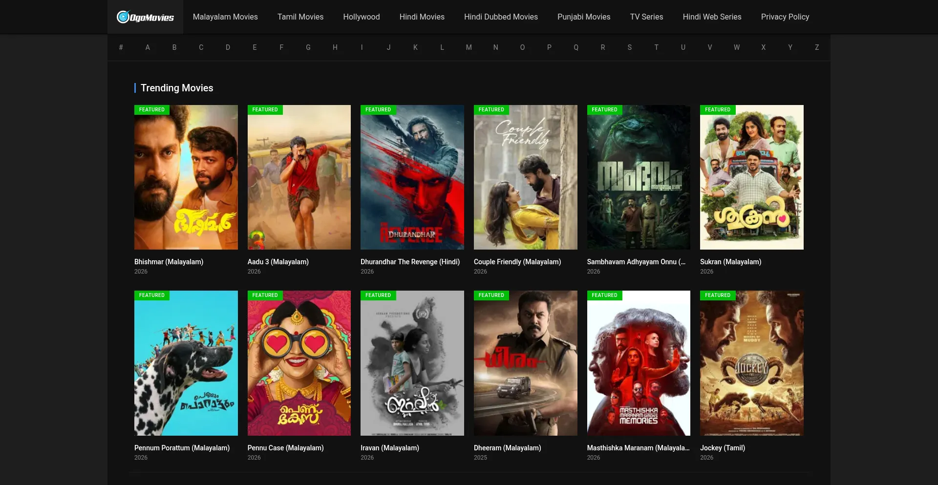The width and height of the screenshot is (938, 485).
Task: Open Hindi Web Series menu
Action: [x=712, y=17]
